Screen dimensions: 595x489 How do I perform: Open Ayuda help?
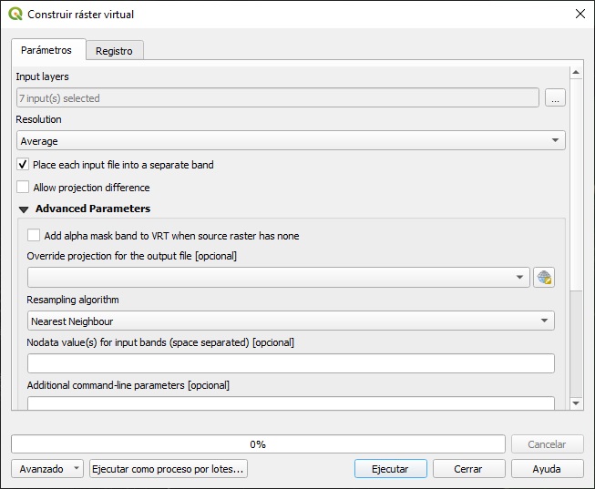click(x=547, y=469)
